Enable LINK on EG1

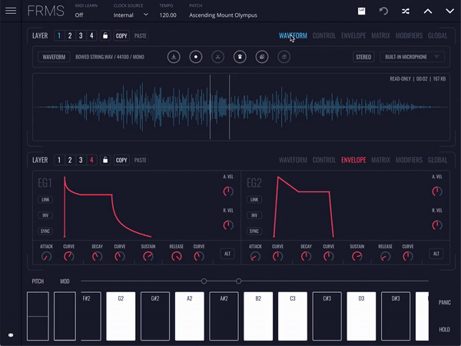click(45, 199)
